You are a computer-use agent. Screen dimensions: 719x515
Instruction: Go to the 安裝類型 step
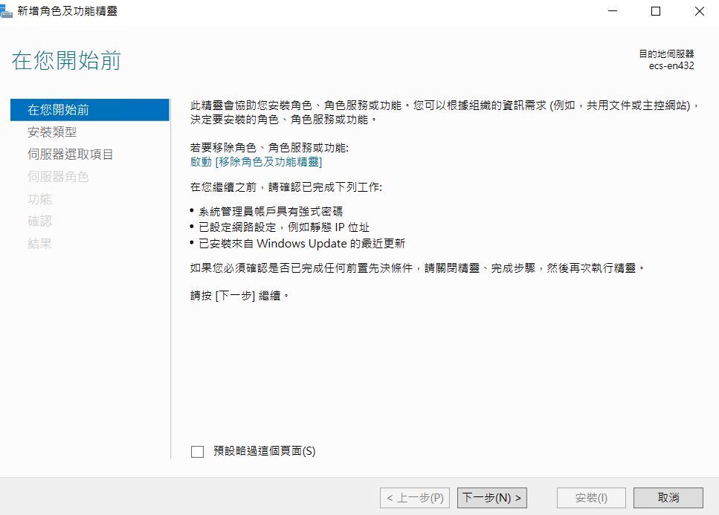point(52,132)
